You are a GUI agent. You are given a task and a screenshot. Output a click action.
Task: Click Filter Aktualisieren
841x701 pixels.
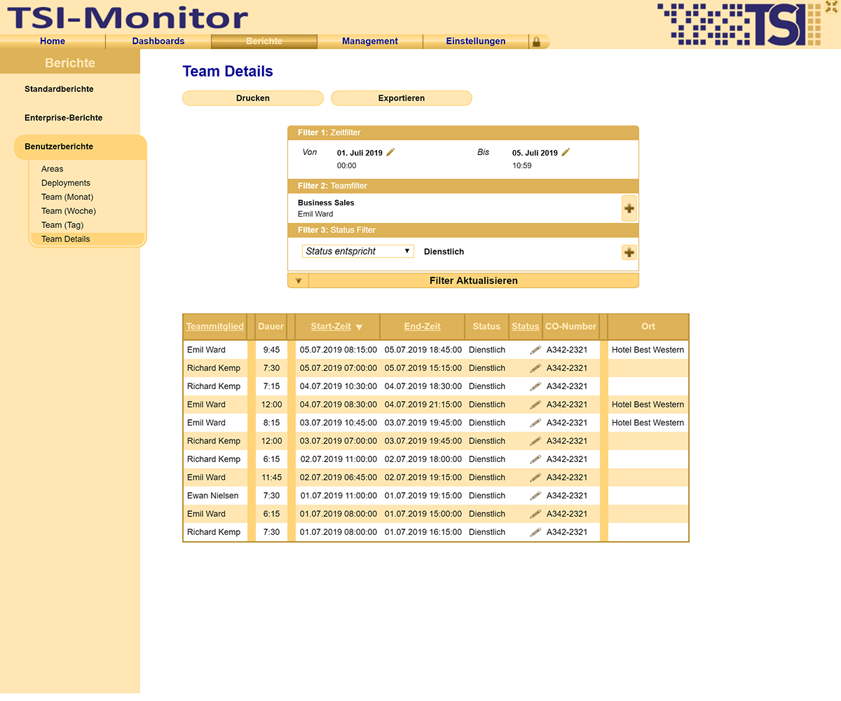pos(474,280)
